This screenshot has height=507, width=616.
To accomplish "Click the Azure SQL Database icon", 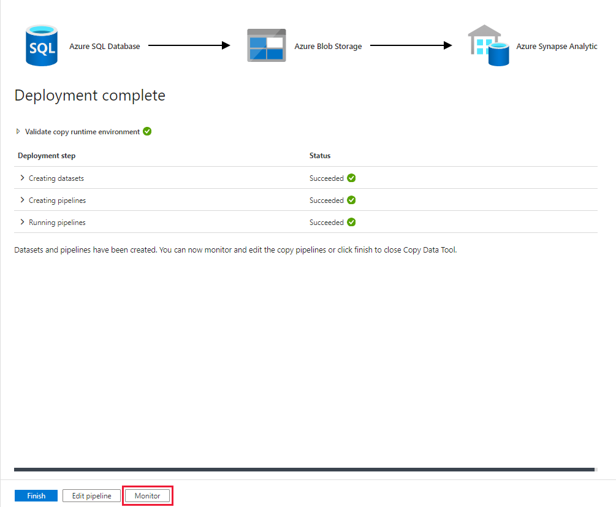I will coord(40,45).
